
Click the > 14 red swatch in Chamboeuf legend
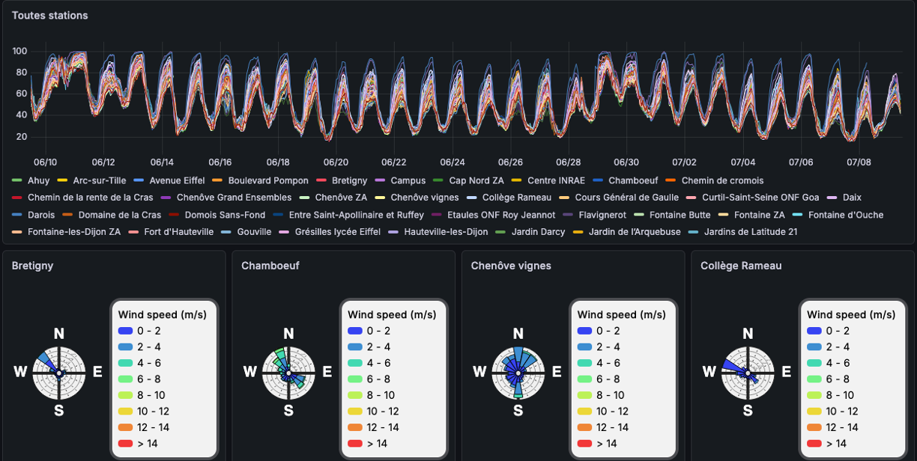coord(355,444)
